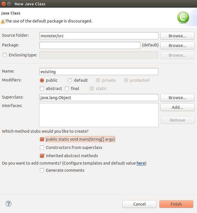Screen dimensions: 197x213
Task: Click into the Name text field
Action: [x=99, y=72]
